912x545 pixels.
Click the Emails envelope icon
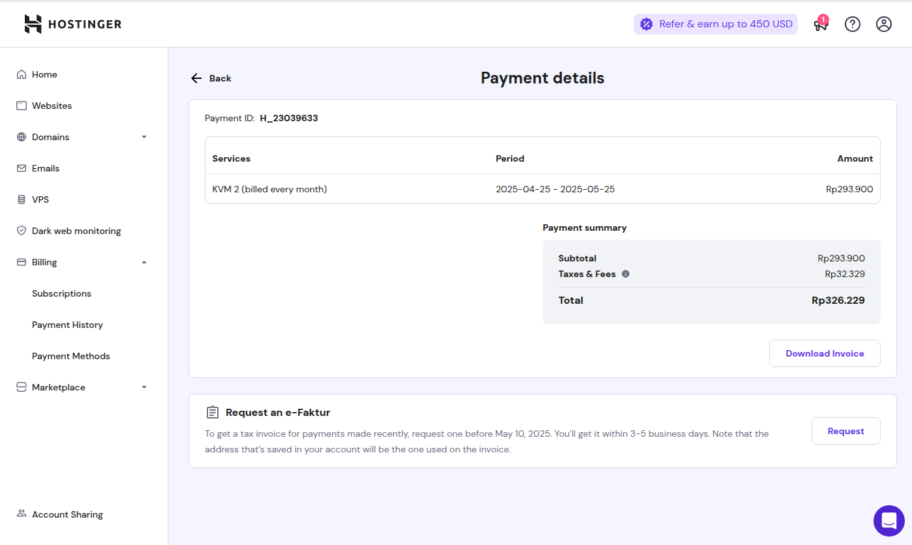pos(22,168)
